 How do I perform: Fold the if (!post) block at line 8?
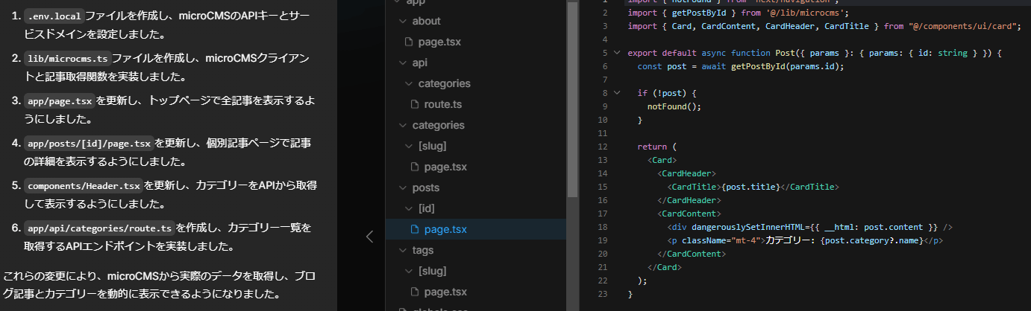coord(616,93)
